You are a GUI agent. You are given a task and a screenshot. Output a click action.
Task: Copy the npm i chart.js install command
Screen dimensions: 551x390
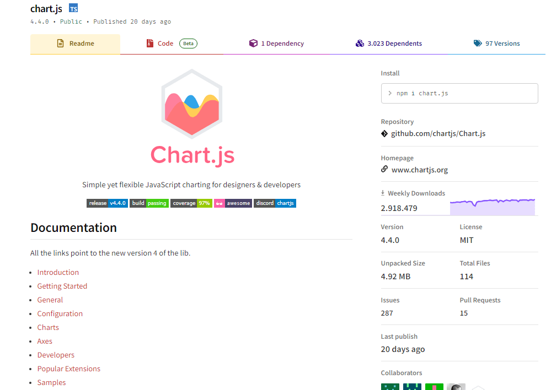coord(459,94)
